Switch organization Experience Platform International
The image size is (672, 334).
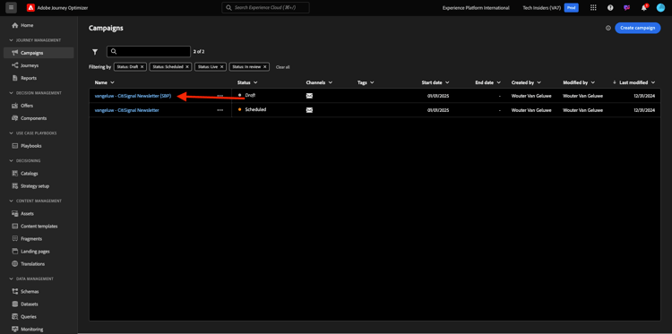coord(476,8)
